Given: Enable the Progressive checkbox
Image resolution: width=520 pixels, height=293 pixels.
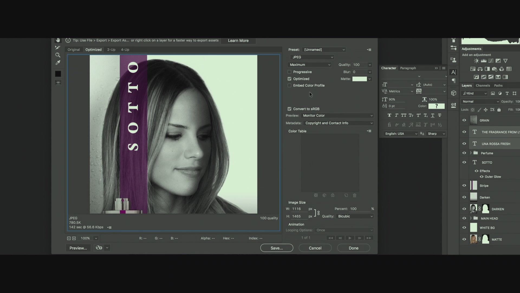Looking at the screenshot, I should click(x=289, y=72).
